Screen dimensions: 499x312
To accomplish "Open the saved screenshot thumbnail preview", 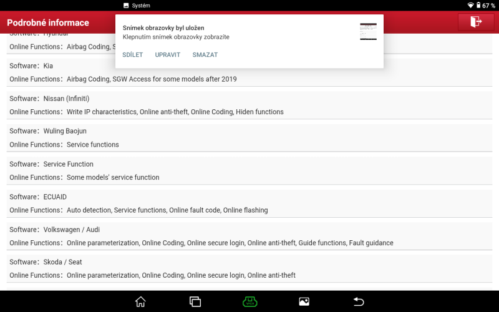I will tap(368, 32).
